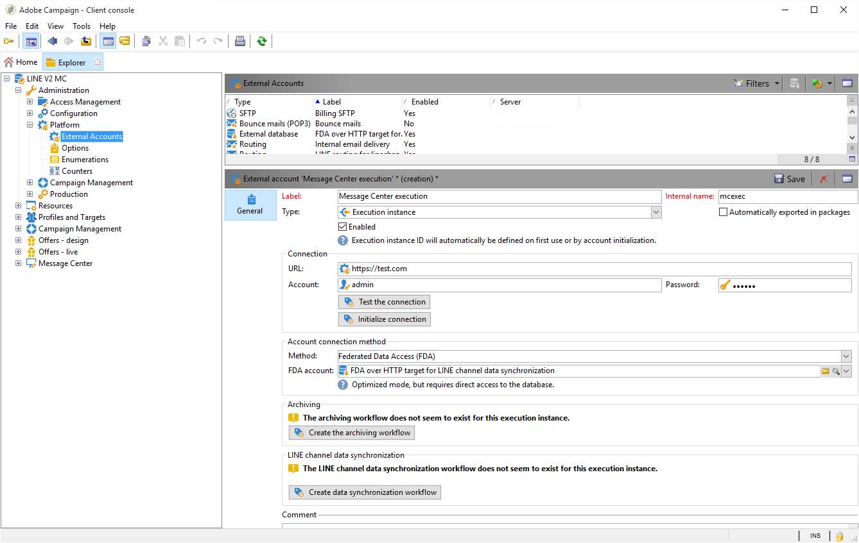Expand the Access Management node

pos(30,102)
